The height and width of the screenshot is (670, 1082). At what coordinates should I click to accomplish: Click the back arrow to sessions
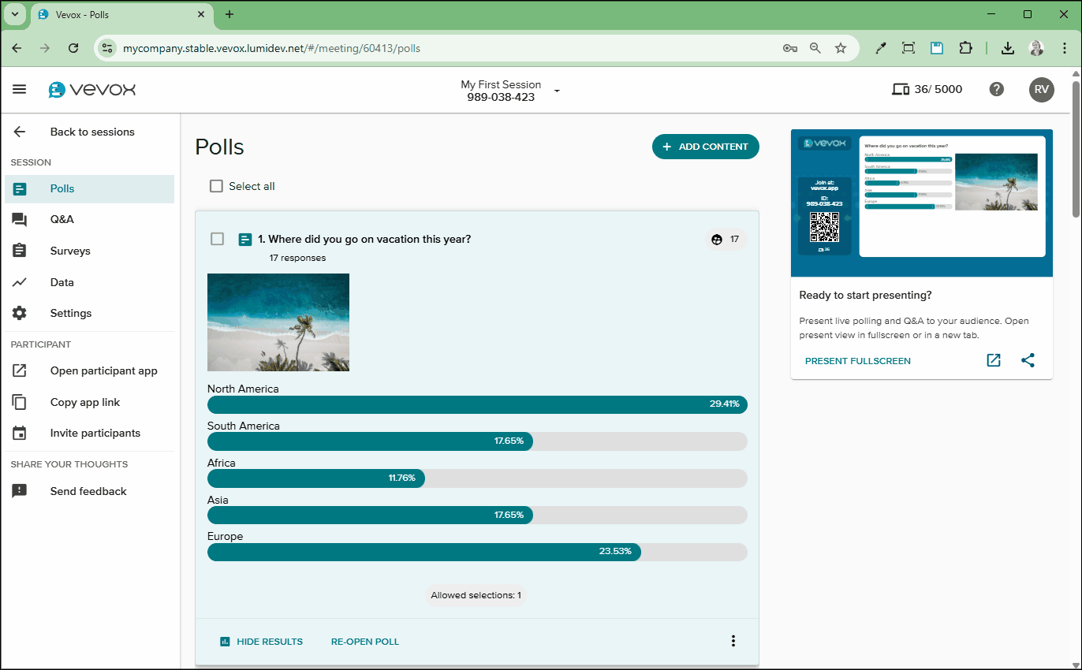[20, 132]
